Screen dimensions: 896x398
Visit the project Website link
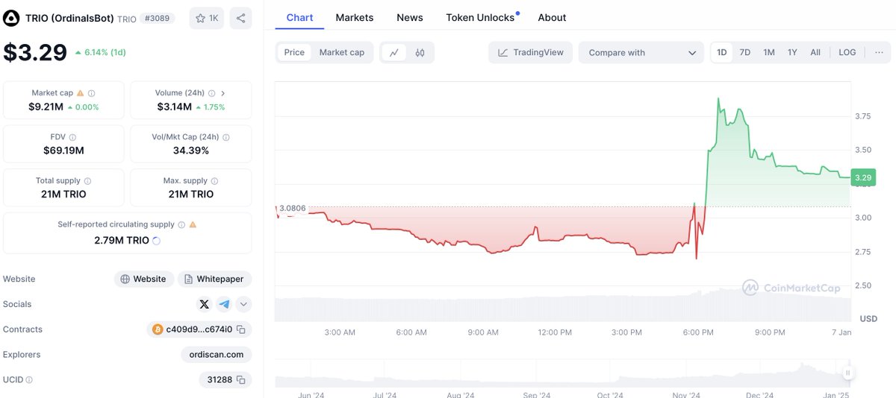pos(144,279)
